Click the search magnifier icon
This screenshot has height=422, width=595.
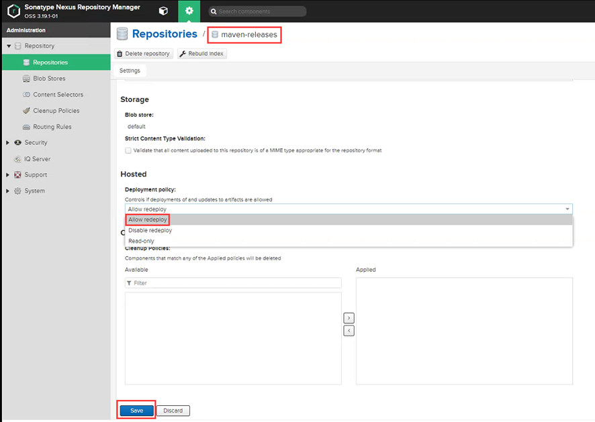pos(214,11)
